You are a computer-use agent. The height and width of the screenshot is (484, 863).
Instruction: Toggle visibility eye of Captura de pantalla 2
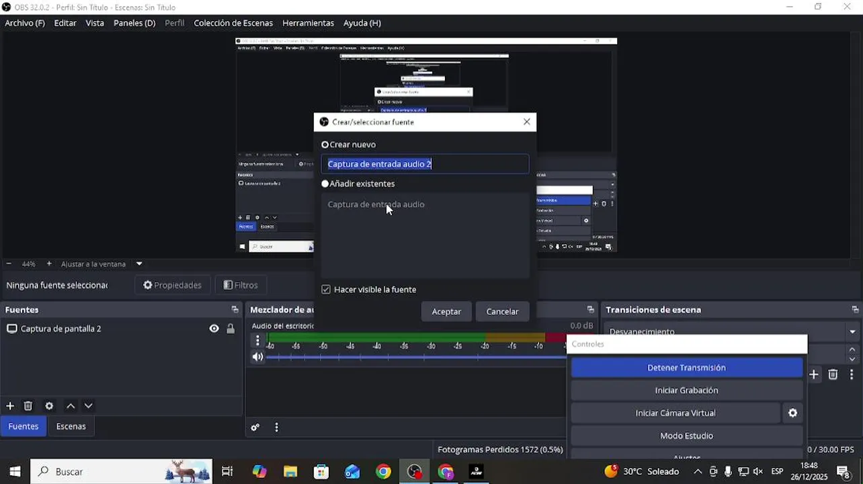[x=214, y=329]
